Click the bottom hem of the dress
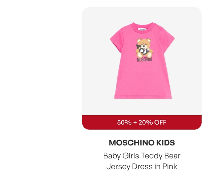This screenshot has height=180, width=216. click(x=143, y=97)
